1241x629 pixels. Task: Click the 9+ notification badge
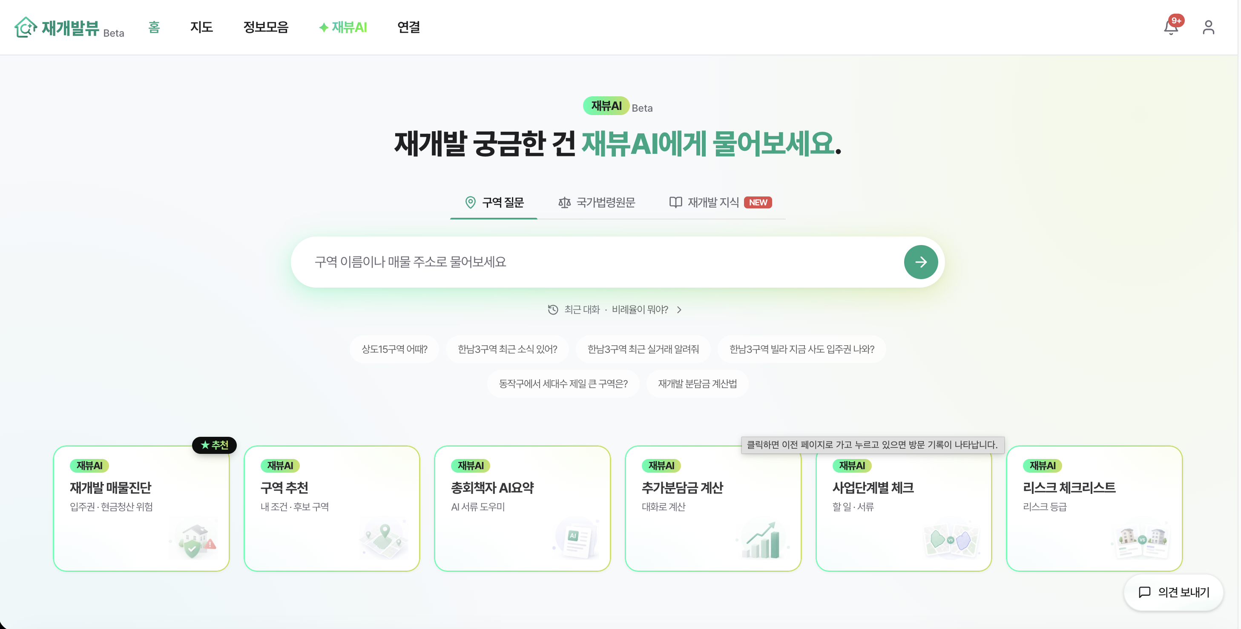pos(1176,20)
